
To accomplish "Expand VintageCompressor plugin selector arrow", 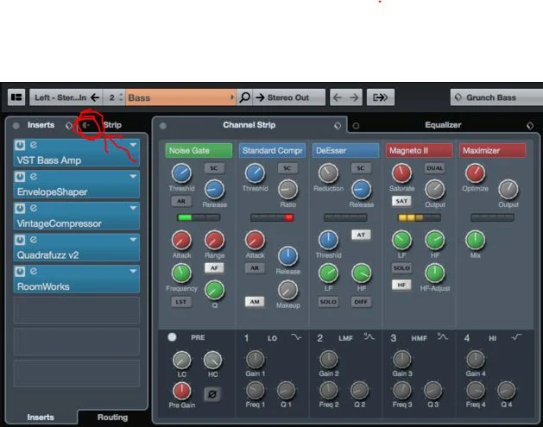I will (x=133, y=208).
